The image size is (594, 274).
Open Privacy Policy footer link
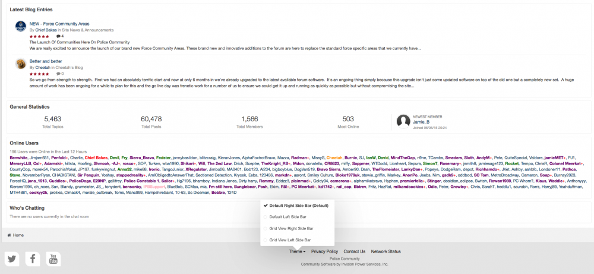[x=325, y=251]
